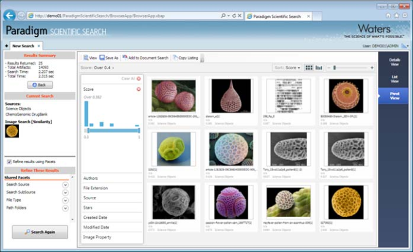Click the image search query thumbnail

(12, 131)
